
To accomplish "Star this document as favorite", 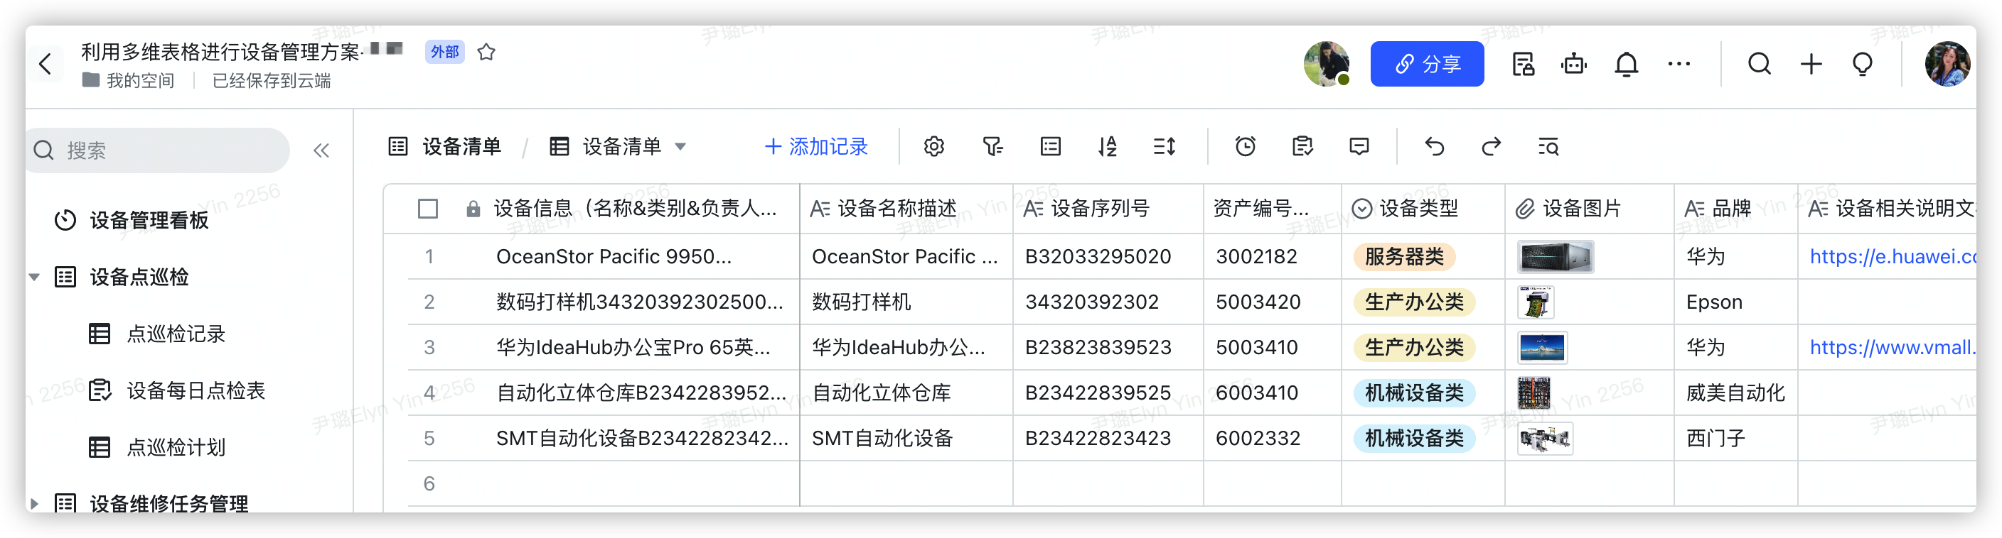I will click(486, 52).
